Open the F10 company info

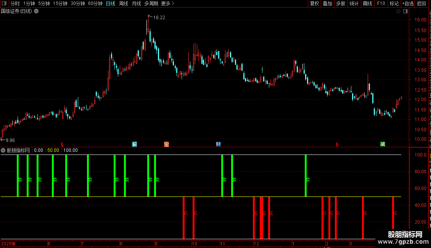(381, 3)
